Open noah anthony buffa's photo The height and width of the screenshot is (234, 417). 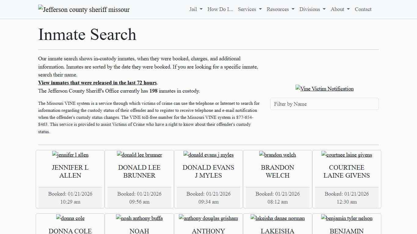pyautogui.click(x=139, y=218)
